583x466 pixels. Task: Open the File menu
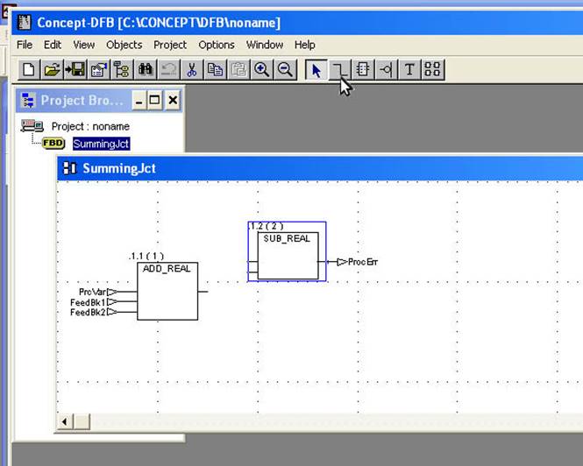tap(25, 45)
